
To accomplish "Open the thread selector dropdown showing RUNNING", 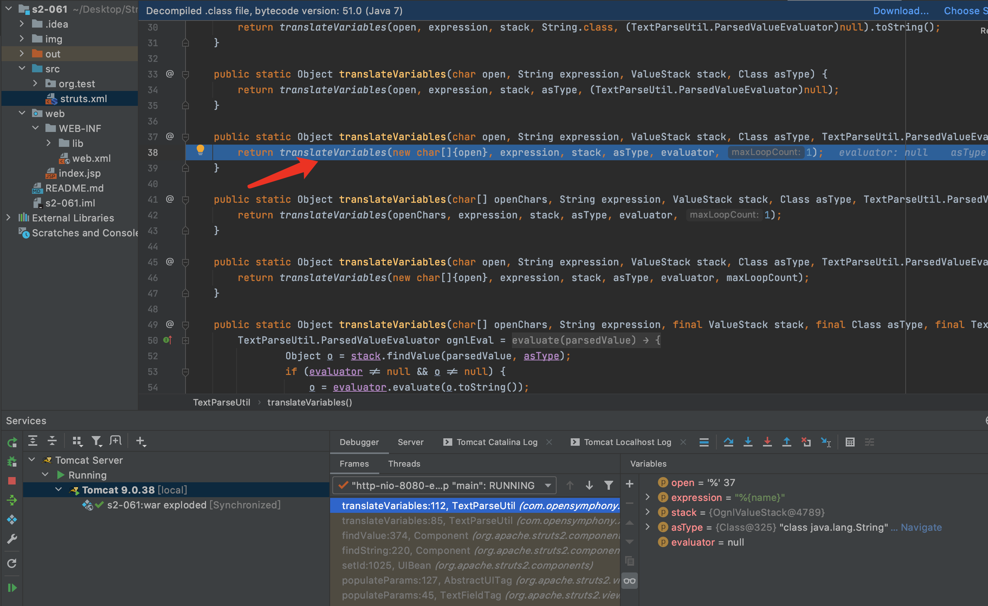I will point(444,485).
